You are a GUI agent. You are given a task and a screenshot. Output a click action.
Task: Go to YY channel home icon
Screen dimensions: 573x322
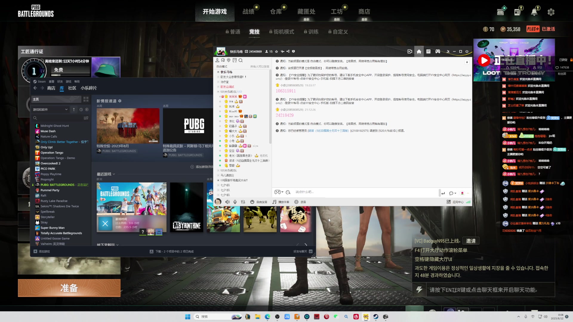(x=419, y=52)
